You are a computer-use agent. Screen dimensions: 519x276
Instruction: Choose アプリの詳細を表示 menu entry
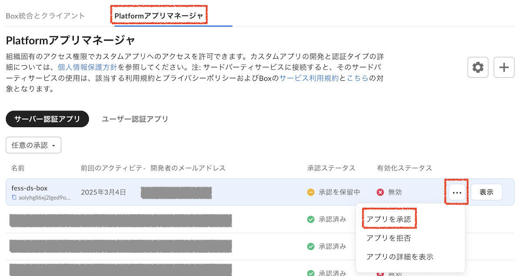pyautogui.click(x=400, y=257)
